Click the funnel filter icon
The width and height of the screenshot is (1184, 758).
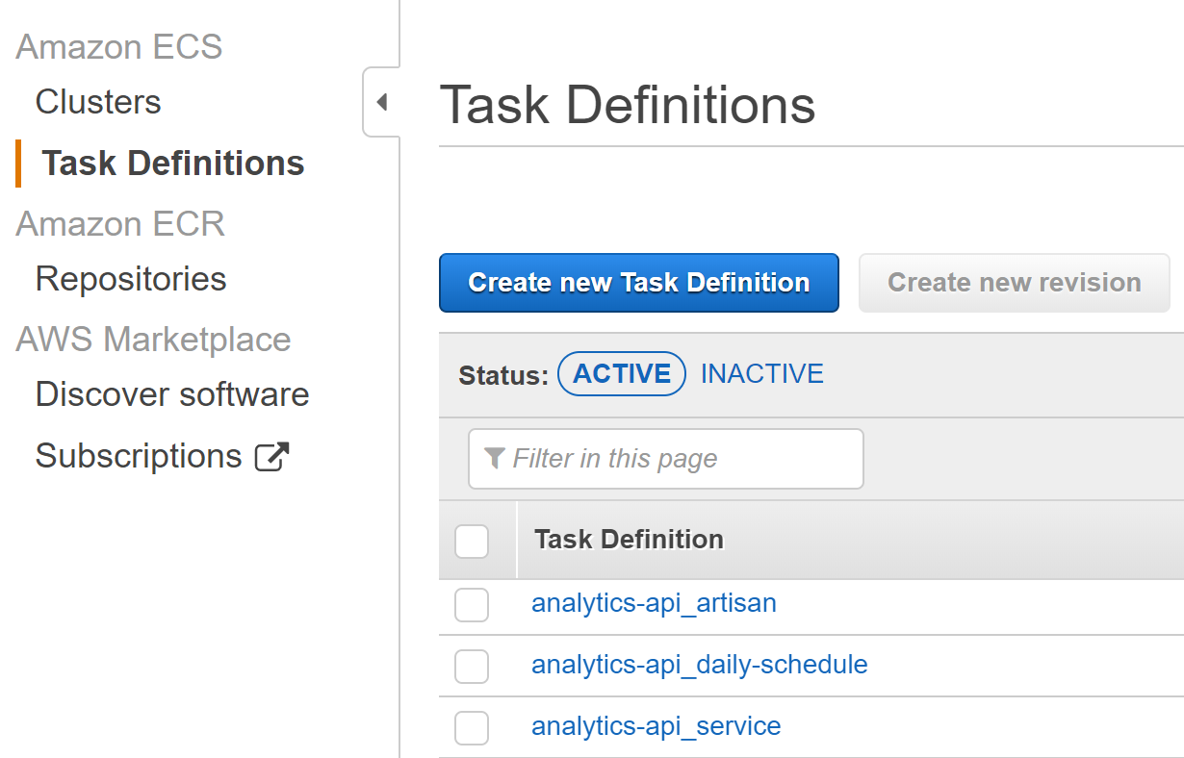click(x=495, y=459)
